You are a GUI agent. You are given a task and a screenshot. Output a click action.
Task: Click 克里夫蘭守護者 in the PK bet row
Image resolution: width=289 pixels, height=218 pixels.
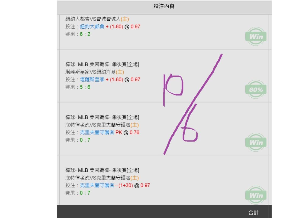(x=97, y=132)
